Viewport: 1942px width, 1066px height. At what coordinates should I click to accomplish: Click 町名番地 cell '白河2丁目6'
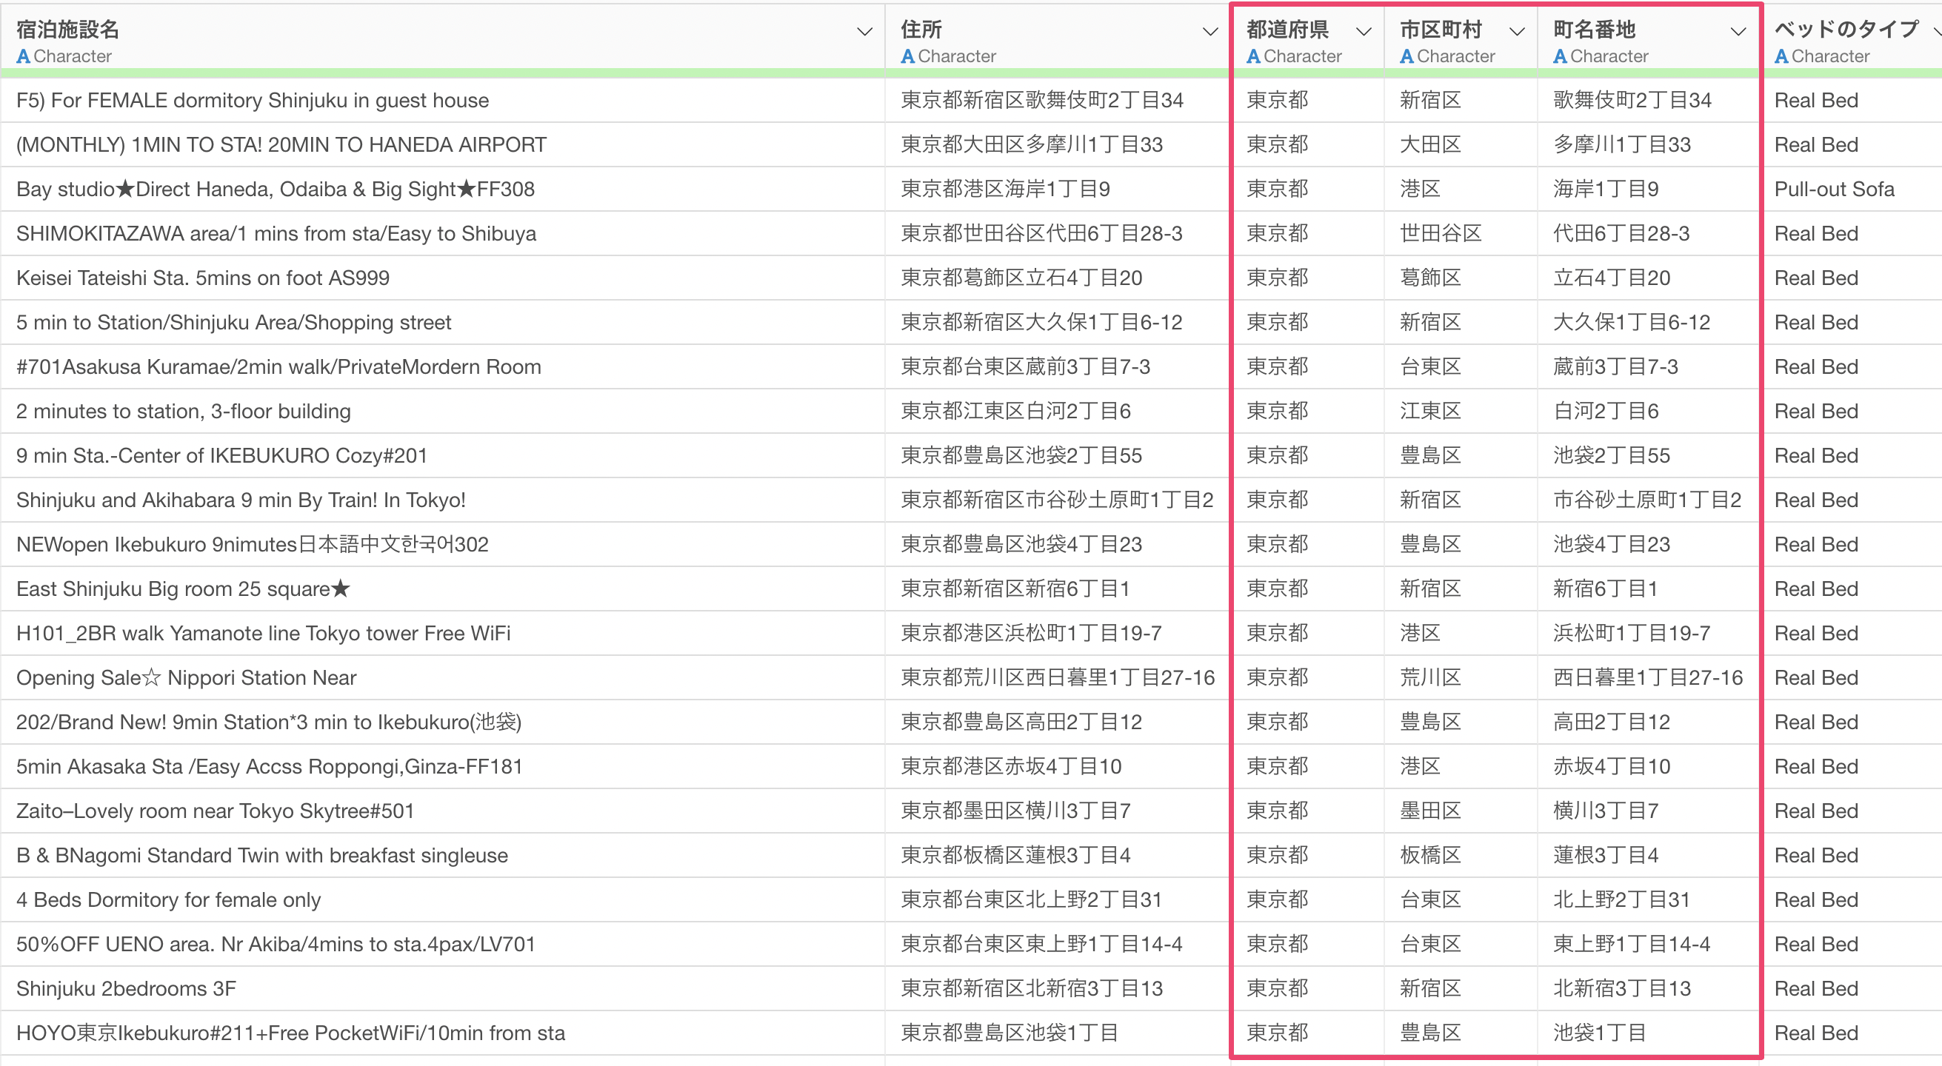1649,412
